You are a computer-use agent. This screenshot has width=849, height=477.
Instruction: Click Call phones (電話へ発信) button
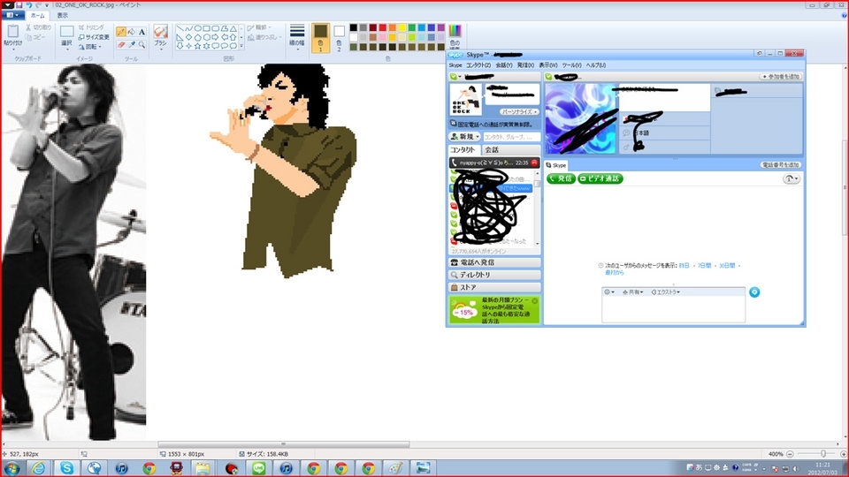(x=494, y=262)
